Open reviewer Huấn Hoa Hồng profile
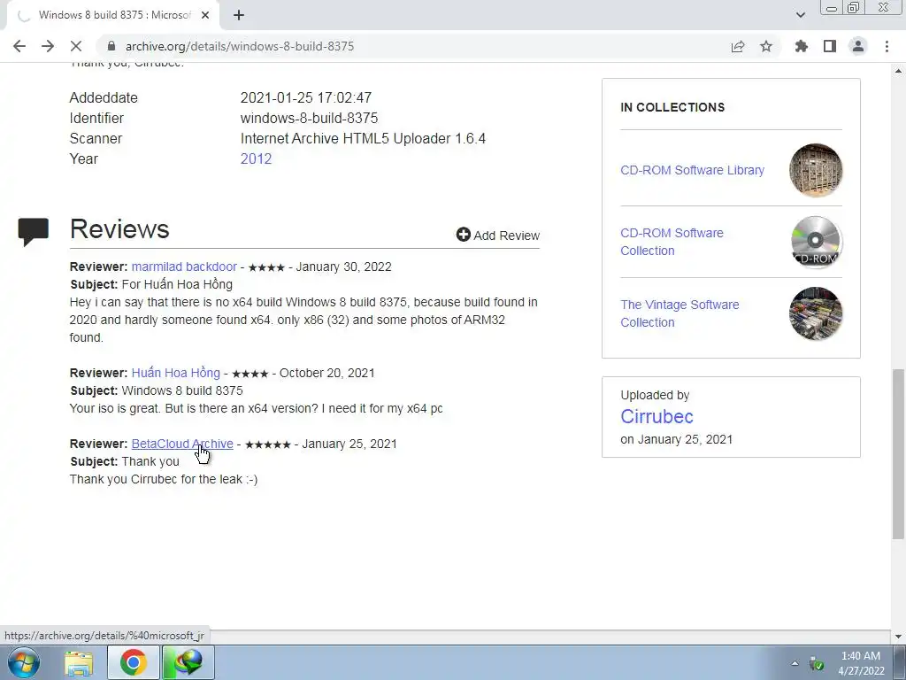 (x=176, y=373)
